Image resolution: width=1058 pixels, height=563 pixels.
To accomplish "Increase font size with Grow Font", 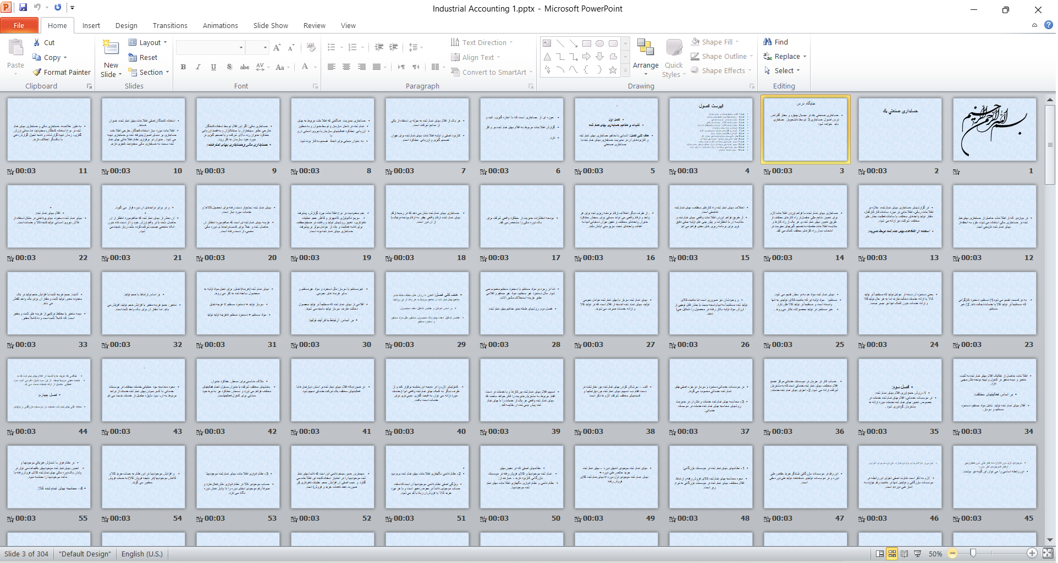I will 277,48.
